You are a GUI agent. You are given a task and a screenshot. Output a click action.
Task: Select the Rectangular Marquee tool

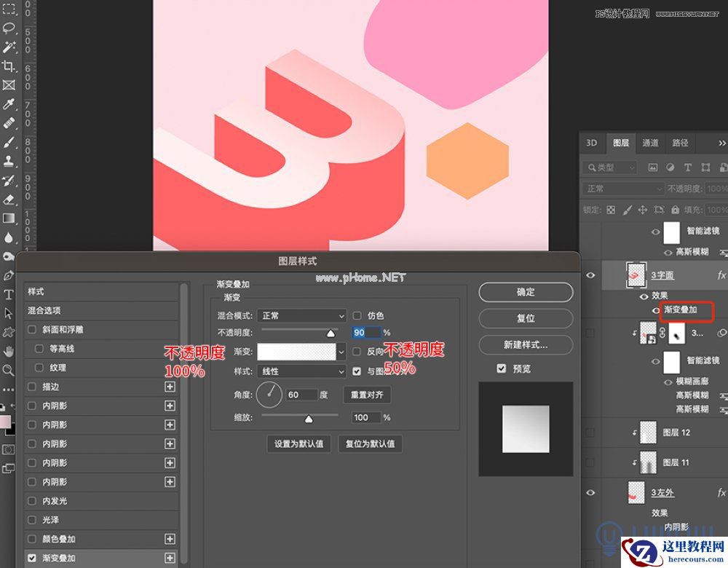(9, 9)
